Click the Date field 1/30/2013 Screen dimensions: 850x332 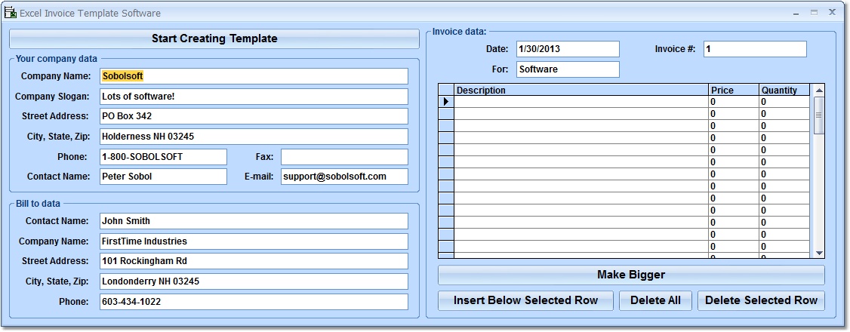coord(568,49)
